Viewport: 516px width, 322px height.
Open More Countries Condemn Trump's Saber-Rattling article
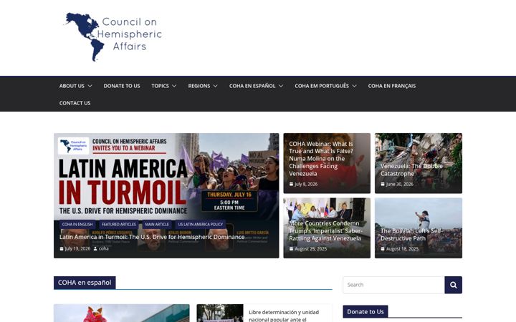[325, 231]
